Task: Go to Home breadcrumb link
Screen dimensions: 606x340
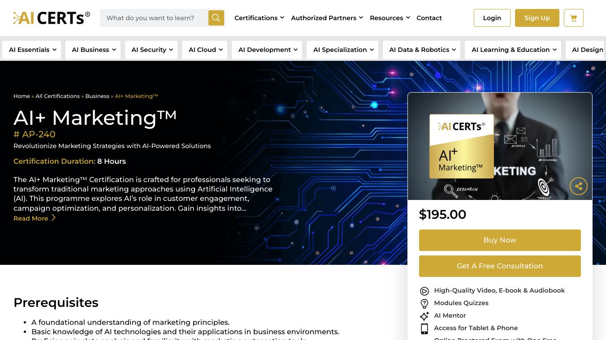Action: tap(22, 96)
